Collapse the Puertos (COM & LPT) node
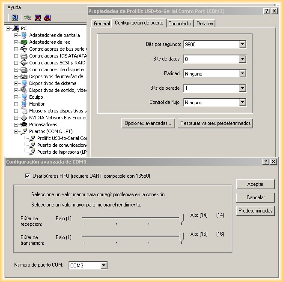283x282 pixels. click(x=16, y=131)
